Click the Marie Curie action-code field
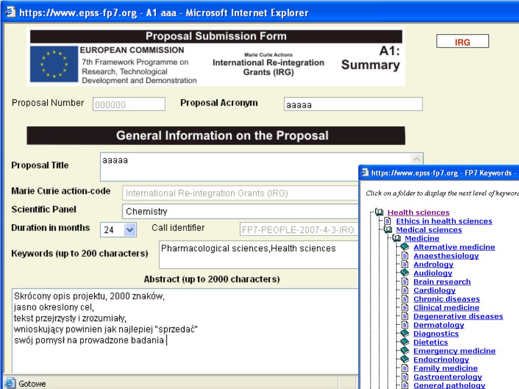Image resolution: width=519 pixels, height=389 pixels. pos(241,193)
